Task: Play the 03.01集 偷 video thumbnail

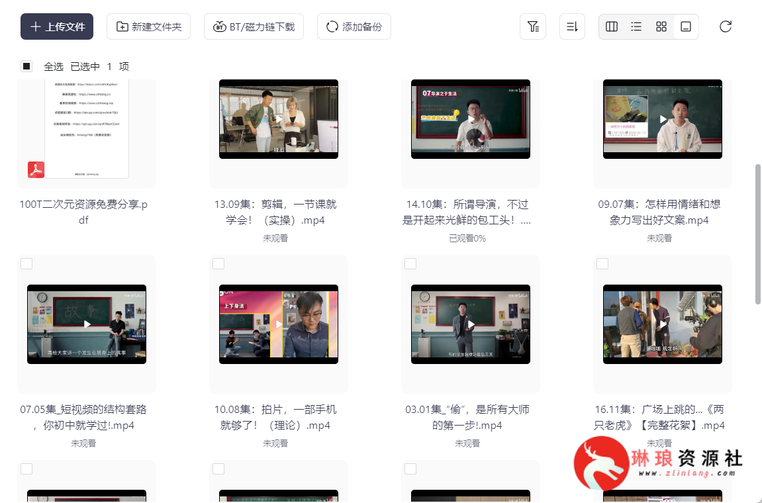Action: click(471, 324)
